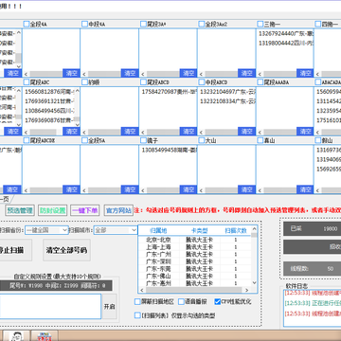Clear the 三拖一 number list
The width and height of the screenshot is (341, 341).
tap(305, 73)
